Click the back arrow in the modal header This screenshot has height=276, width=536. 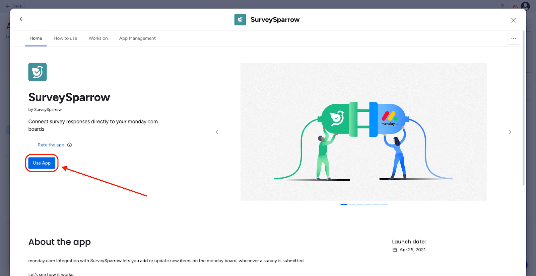point(22,19)
